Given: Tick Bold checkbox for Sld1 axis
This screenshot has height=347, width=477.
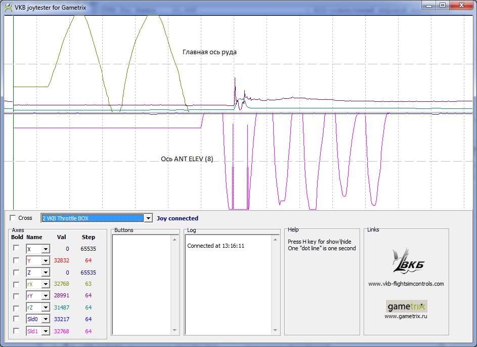Looking at the screenshot, I should [16, 331].
